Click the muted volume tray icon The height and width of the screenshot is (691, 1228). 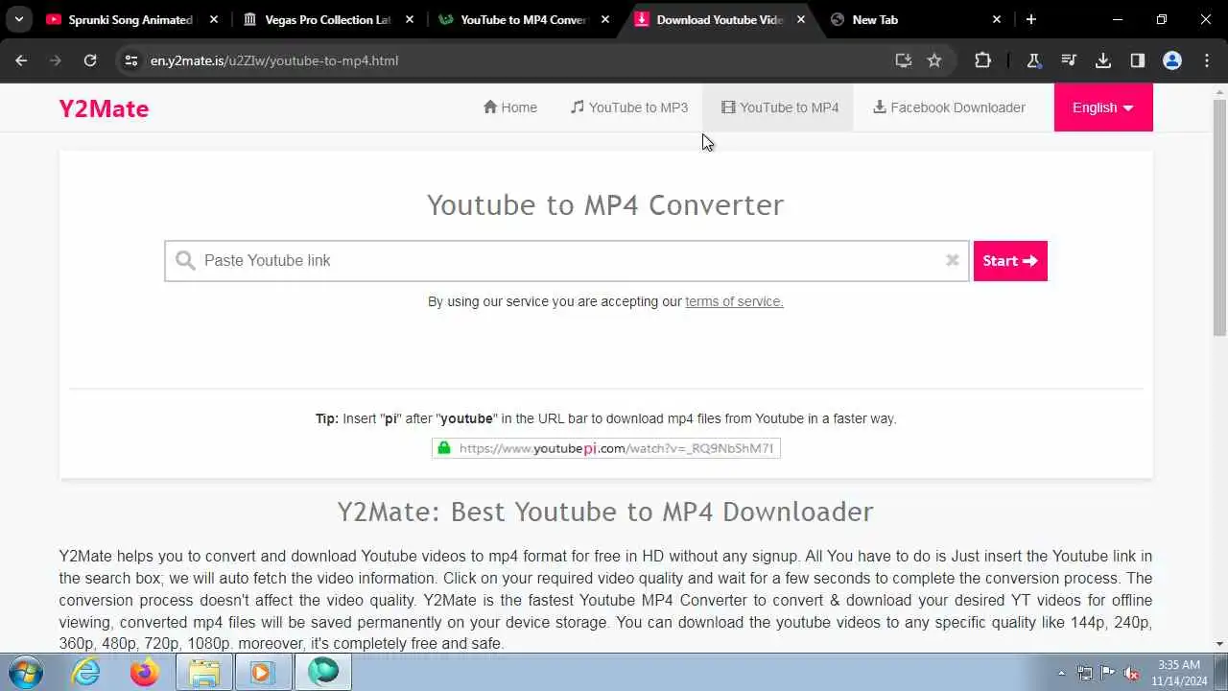(x=1132, y=673)
